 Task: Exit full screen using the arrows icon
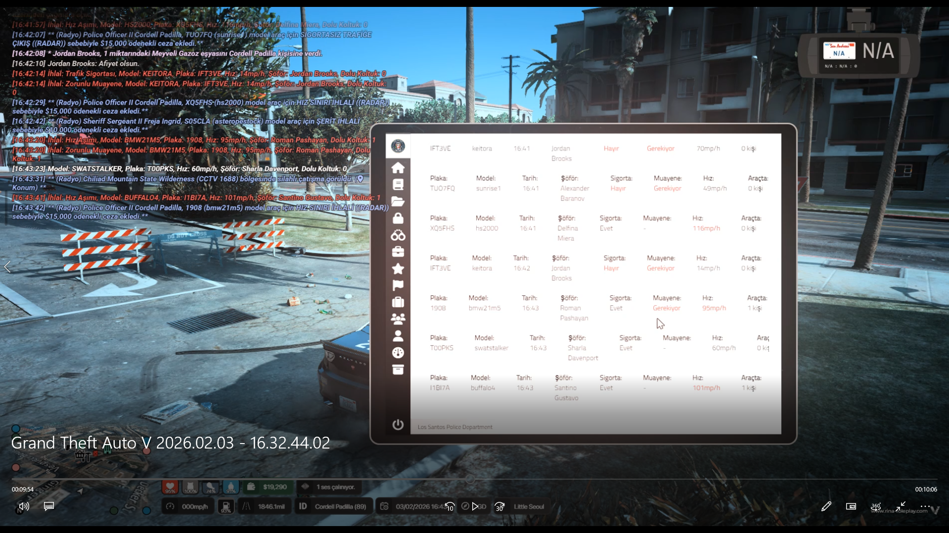point(901,506)
